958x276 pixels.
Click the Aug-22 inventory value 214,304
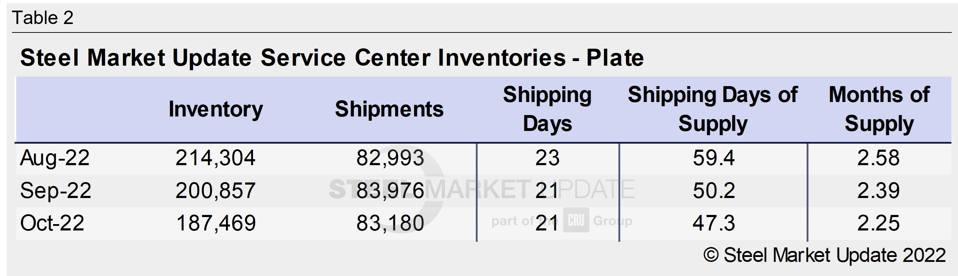coord(215,158)
